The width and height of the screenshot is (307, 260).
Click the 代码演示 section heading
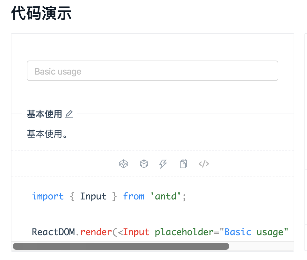[41, 14]
